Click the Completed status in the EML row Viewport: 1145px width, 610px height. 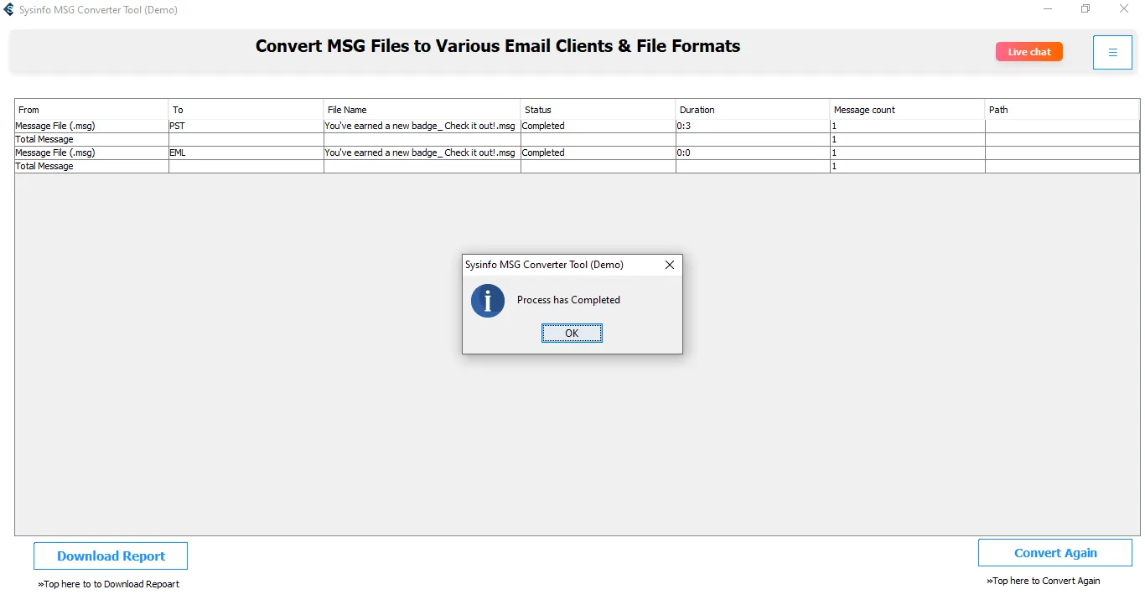543,152
